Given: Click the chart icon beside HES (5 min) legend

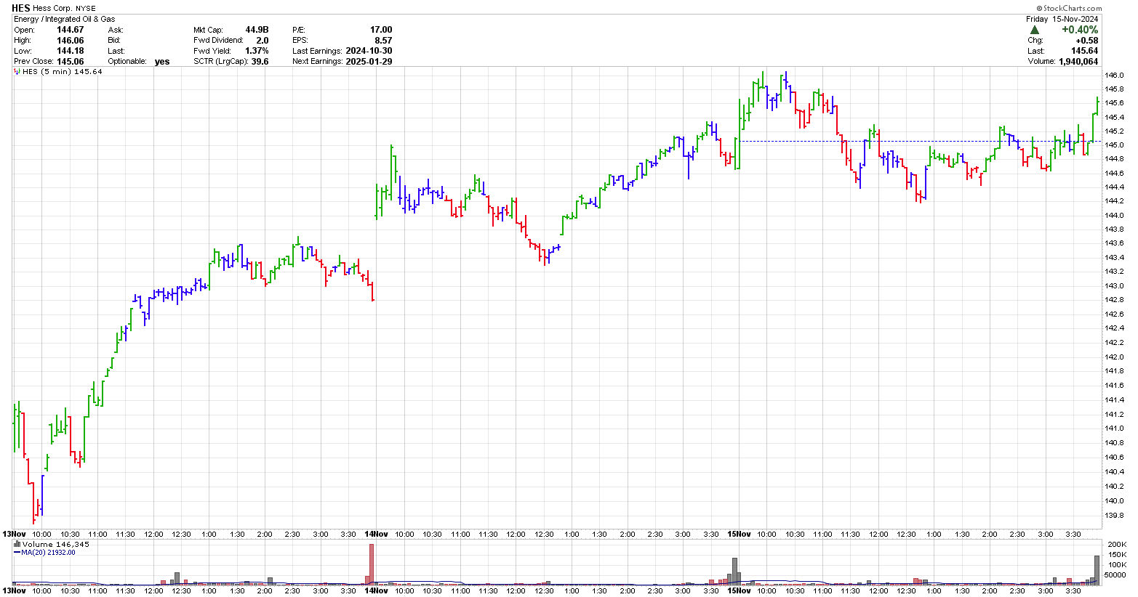Looking at the screenshot, I should [17, 72].
